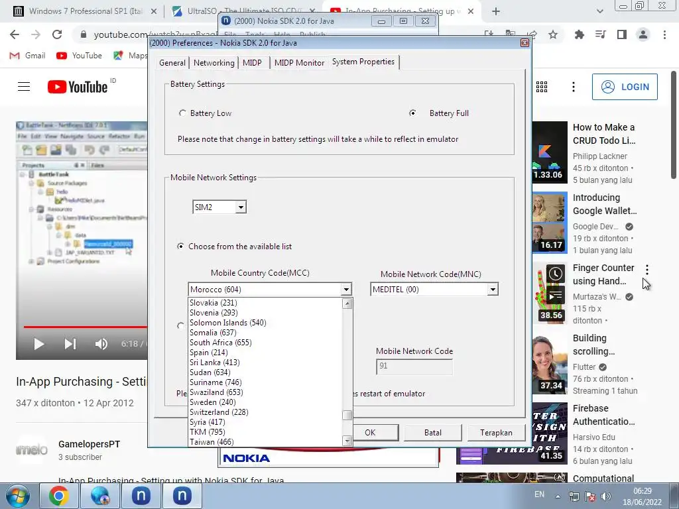Viewport: 679px width, 509px height.
Task: Click the country list scroll up arrow
Action: [347, 304]
